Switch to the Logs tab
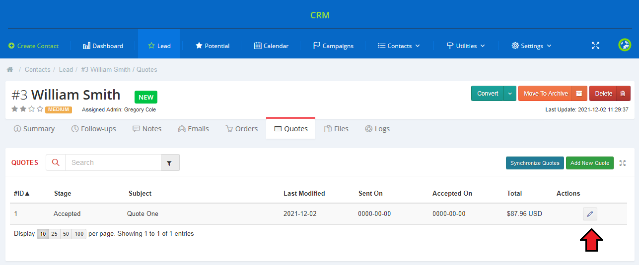639x265 pixels. (377, 129)
